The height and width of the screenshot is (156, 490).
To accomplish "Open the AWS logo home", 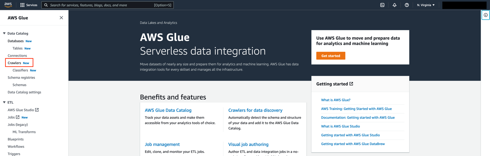I will (8, 5).
